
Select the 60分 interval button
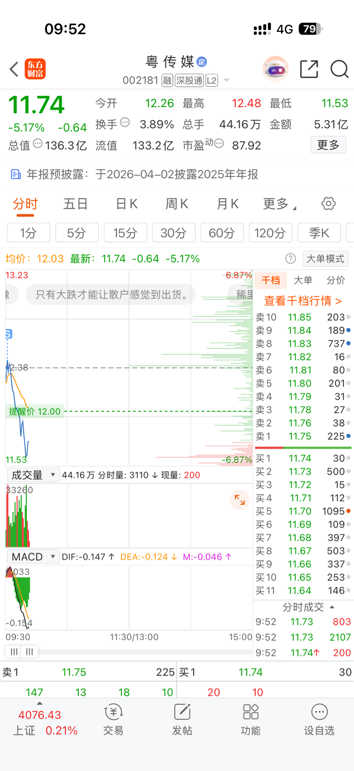coord(222,233)
